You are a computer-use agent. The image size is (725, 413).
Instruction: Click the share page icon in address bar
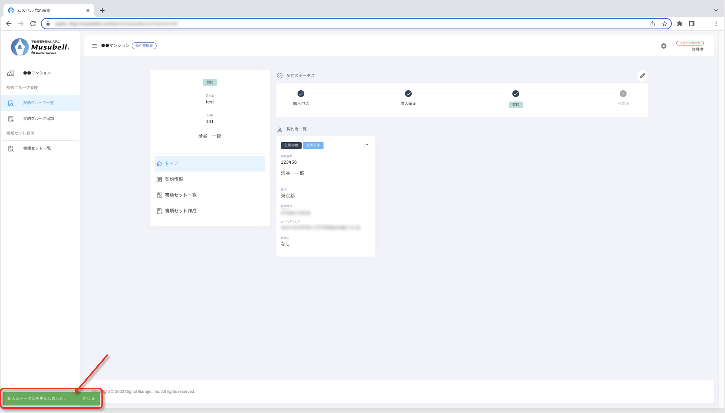pos(652,23)
